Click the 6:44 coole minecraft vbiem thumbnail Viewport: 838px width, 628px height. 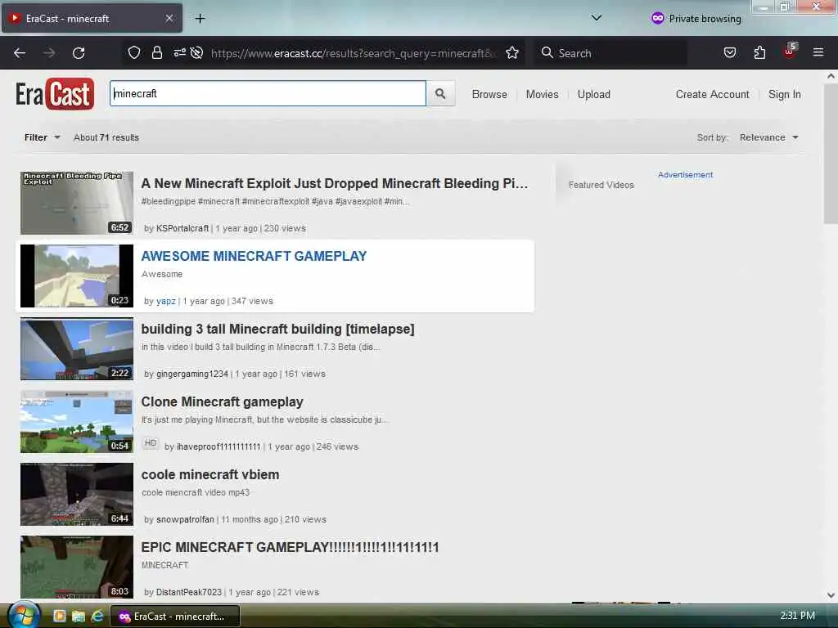click(x=77, y=494)
